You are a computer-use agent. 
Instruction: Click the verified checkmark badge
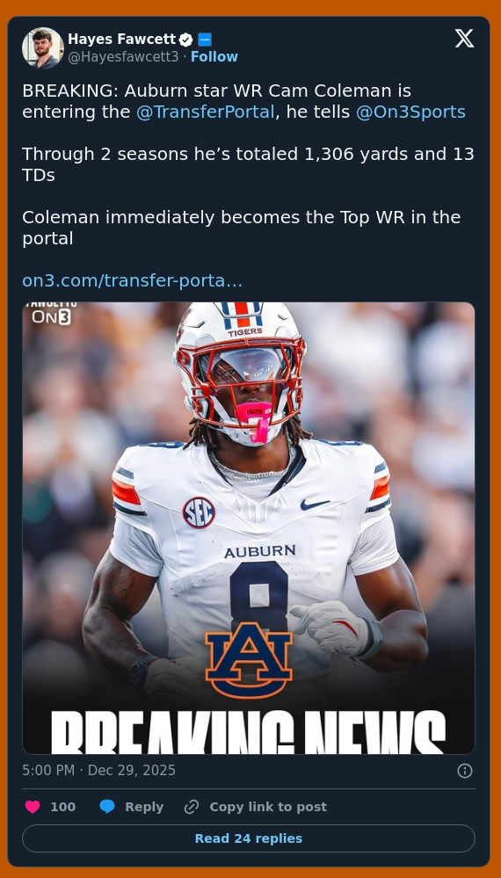tap(185, 40)
